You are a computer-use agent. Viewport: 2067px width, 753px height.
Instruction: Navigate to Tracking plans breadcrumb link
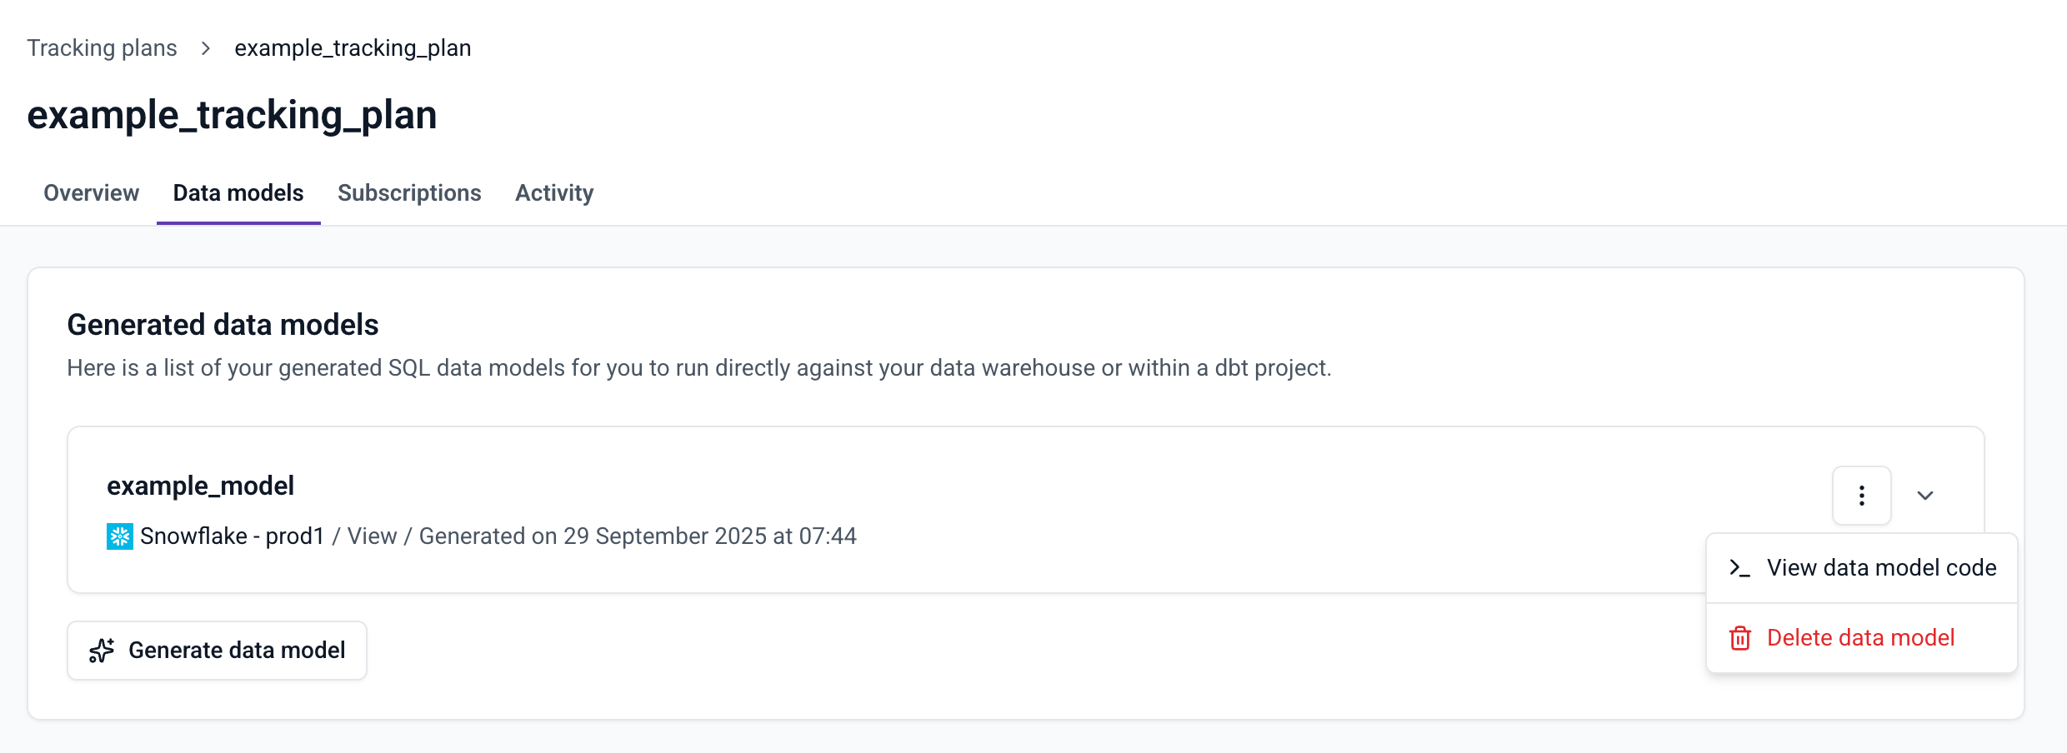pyautogui.click(x=102, y=47)
